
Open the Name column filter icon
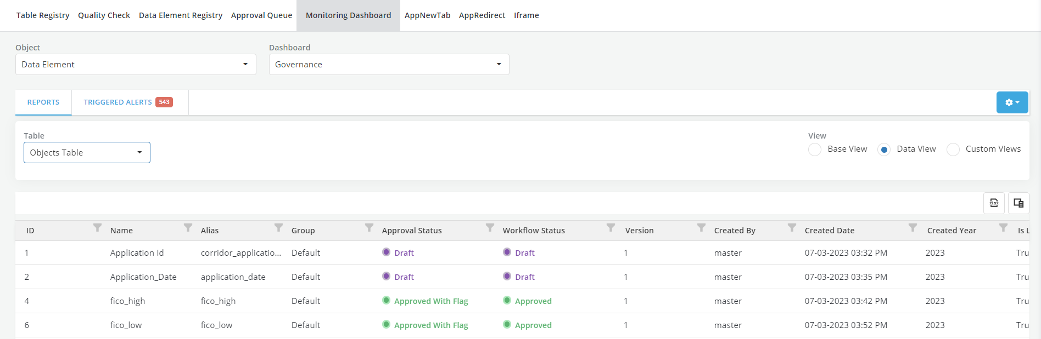click(x=188, y=227)
